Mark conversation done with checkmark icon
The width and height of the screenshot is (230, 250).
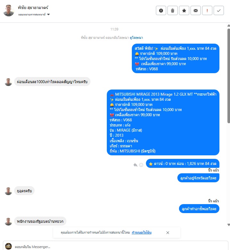219,11
